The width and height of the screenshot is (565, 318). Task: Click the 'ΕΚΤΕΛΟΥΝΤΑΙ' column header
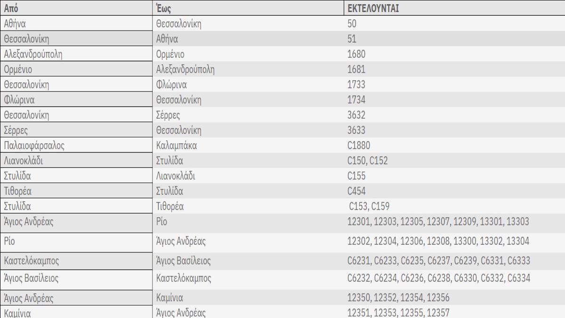click(x=373, y=8)
